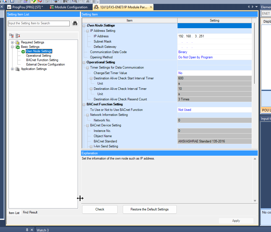This screenshot has height=232, width=271.
Task: Expand the Required Settings tree node
Action: (12, 43)
